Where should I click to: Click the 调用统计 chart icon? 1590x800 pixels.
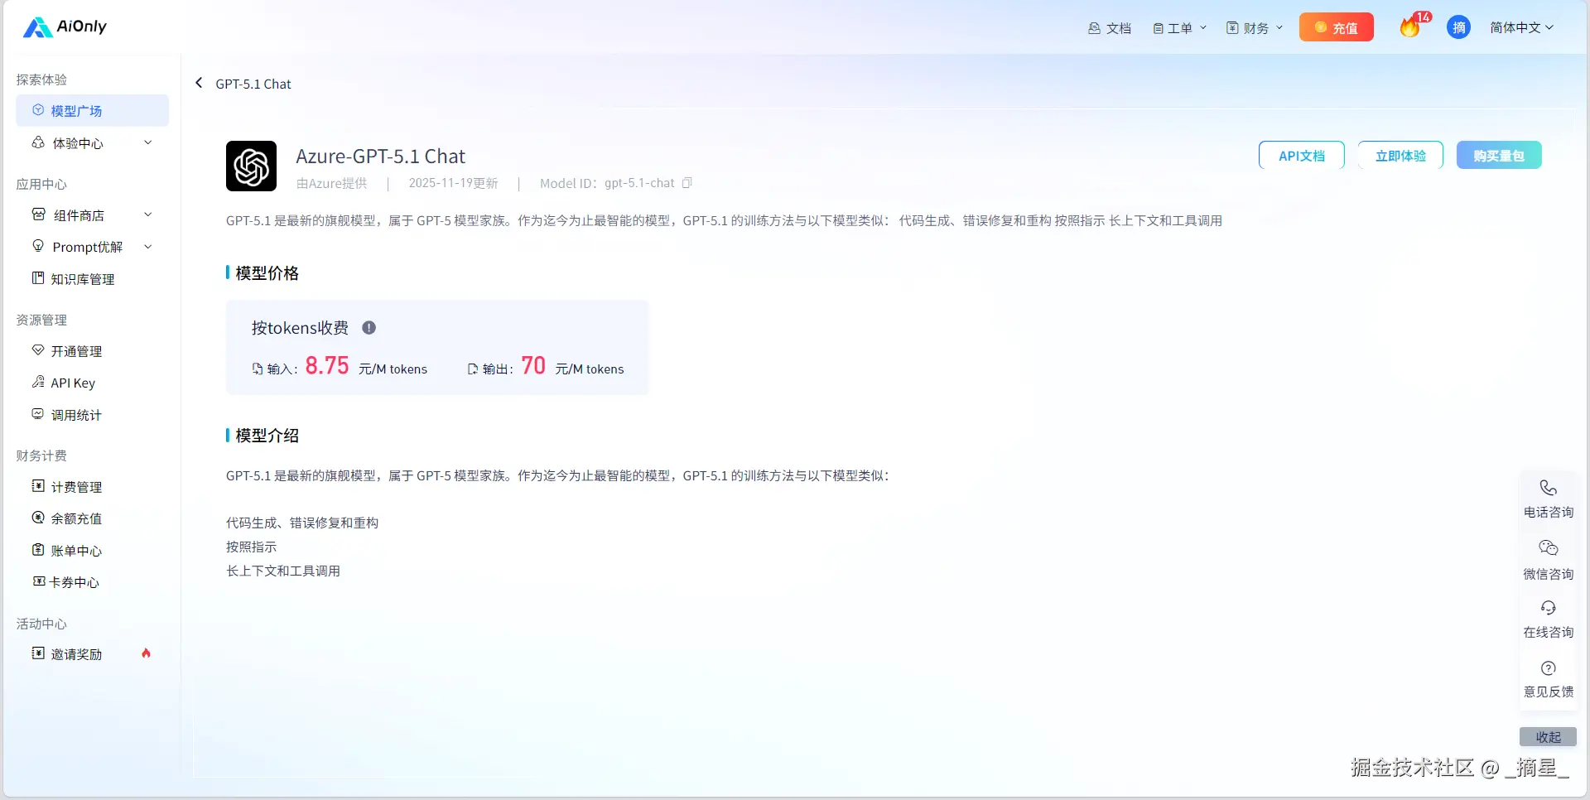click(x=38, y=414)
